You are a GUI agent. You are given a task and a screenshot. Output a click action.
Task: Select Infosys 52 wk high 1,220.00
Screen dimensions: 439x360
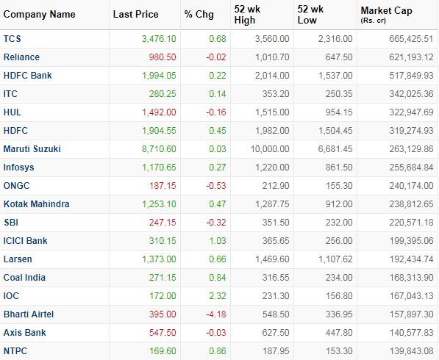click(x=272, y=168)
